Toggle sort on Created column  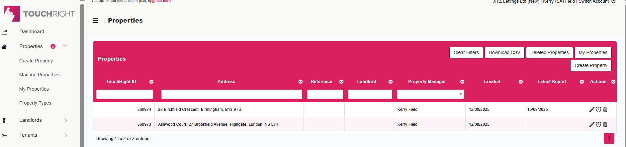(x=521, y=82)
